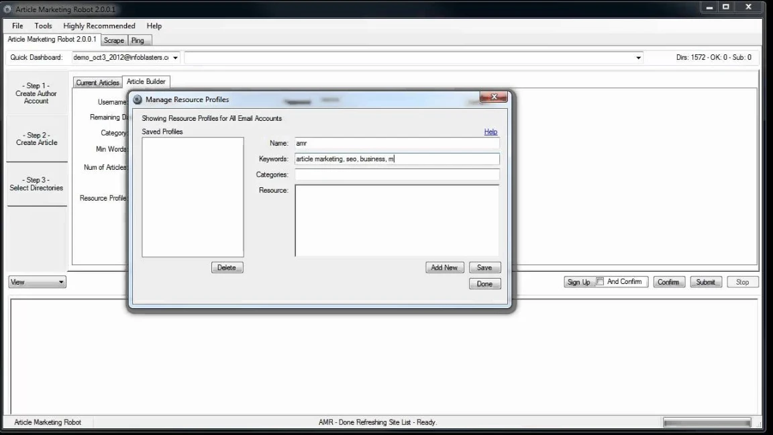Click the 'Article Marketing Robot' status bar label
The image size is (773, 435).
(x=48, y=422)
